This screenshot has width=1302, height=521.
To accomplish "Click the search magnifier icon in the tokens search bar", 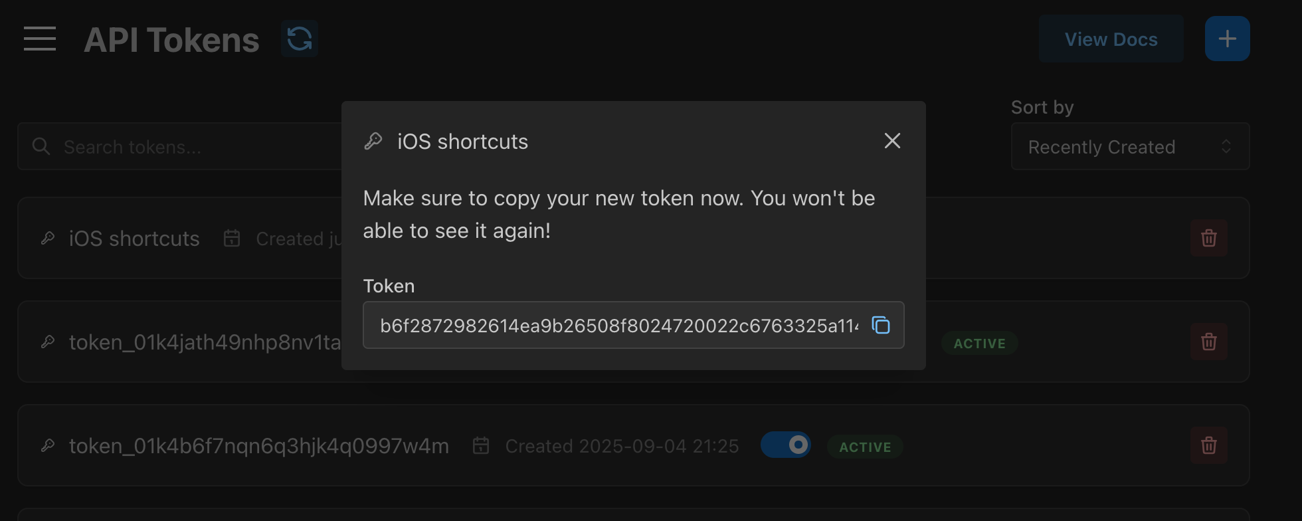I will click(x=41, y=146).
